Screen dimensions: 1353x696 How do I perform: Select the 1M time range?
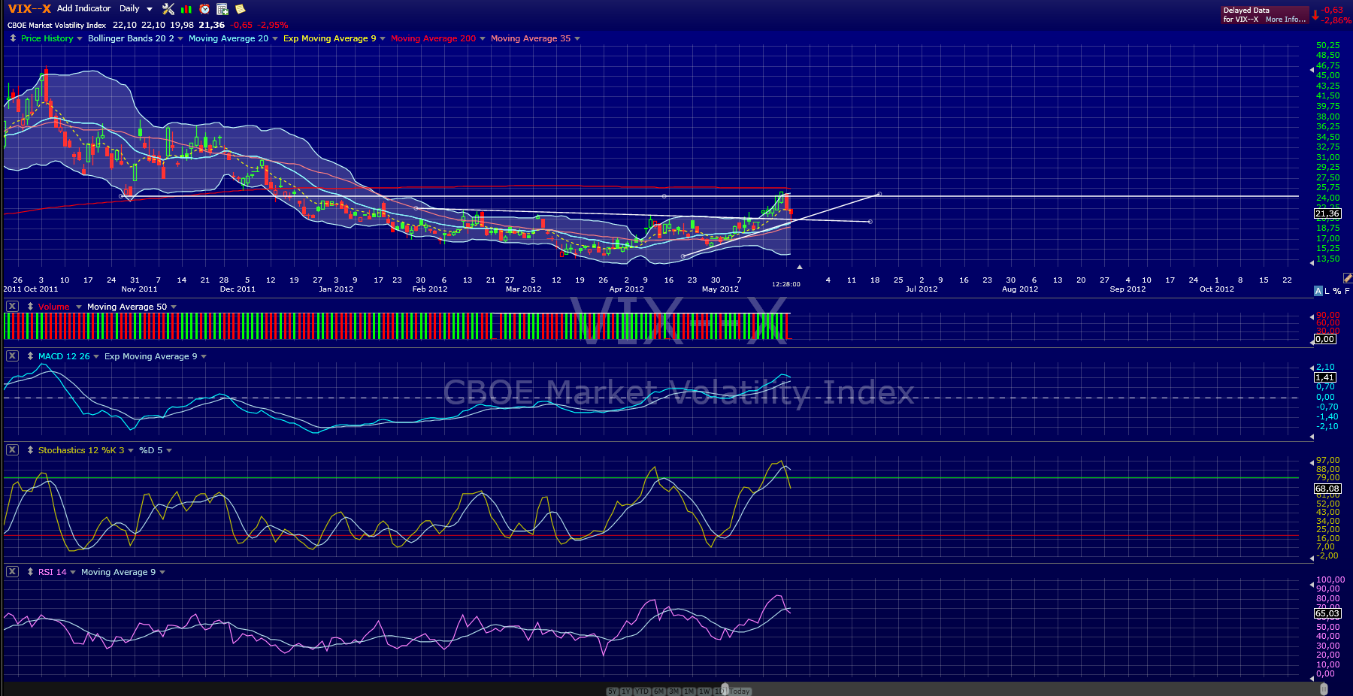tap(689, 691)
